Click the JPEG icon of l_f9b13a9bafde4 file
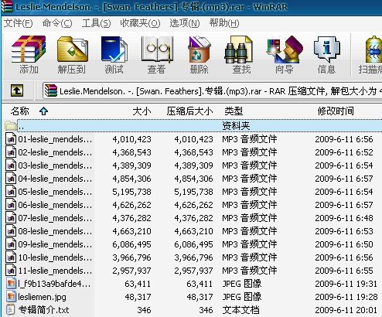The height and width of the screenshot is (317, 382). (11, 284)
